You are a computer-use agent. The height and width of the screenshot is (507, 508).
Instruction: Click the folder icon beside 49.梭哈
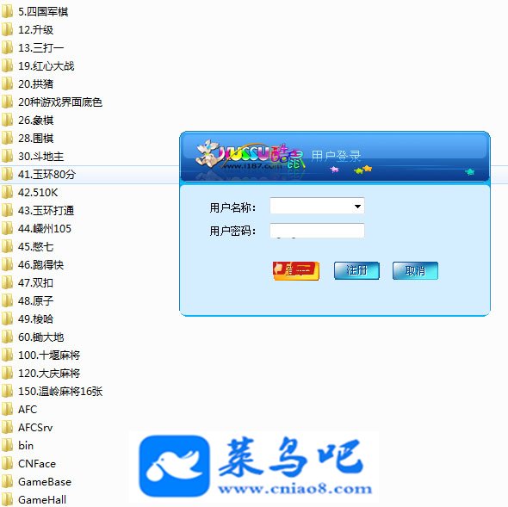coord(7,318)
